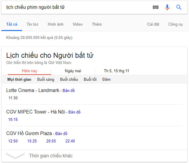Select the 20:05 showtime
This screenshot has height=163, width=189.
(51, 141)
